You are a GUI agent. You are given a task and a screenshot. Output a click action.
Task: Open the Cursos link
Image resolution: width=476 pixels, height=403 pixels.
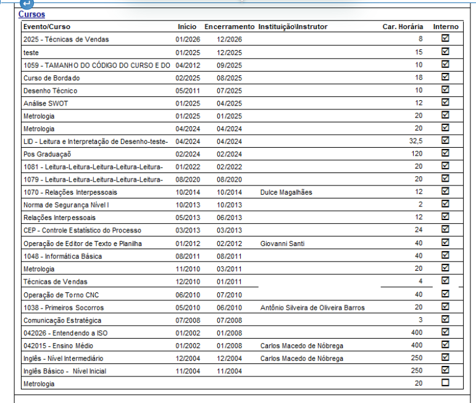(x=31, y=14)
